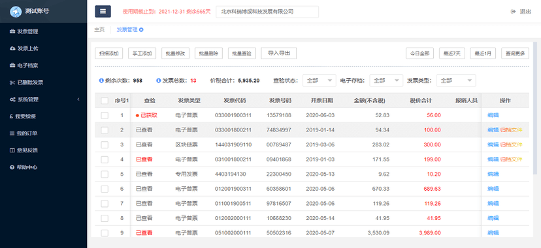The height and width of the screenshot is (248, 541).
Task: Expand the 发票类型 dropdown
Action: click(456, 81)
